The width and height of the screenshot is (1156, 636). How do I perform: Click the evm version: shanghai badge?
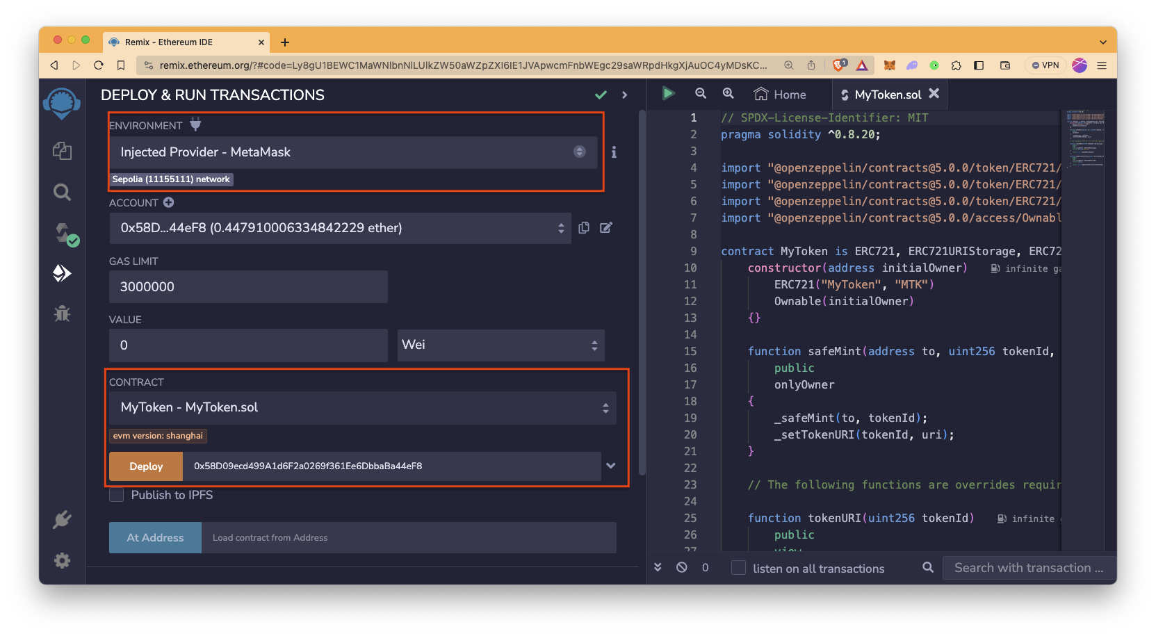coord(158,436)
